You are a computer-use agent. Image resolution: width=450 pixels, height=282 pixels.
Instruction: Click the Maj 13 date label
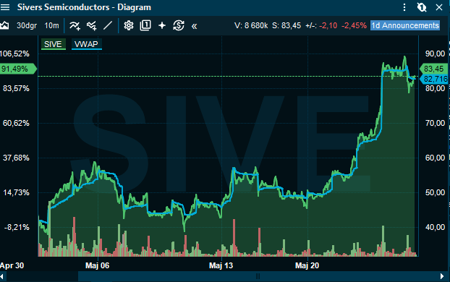(x=221, y=265)
